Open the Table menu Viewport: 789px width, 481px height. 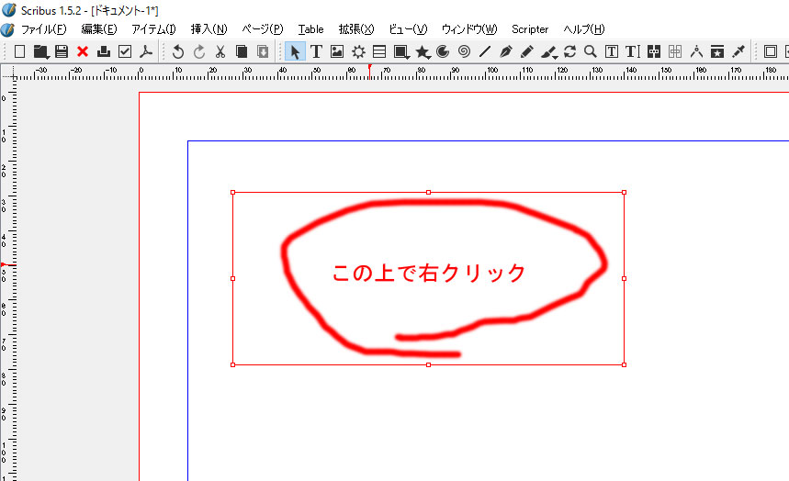point(311,29)
